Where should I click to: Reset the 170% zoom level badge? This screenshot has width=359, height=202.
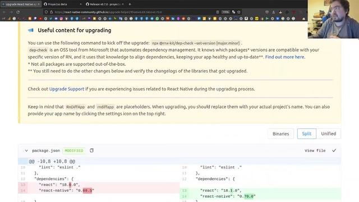tap(225, 12)
